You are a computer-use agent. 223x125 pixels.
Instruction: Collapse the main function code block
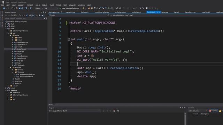pyautogui.click(x=69, y=39)
